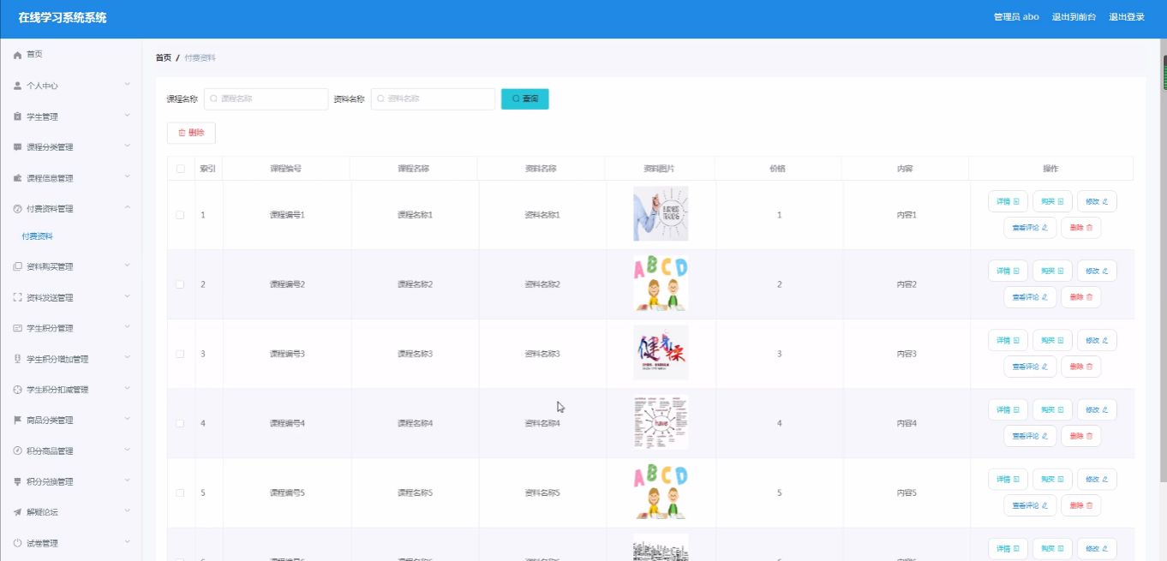
Task: Click the 课程分类管理 sidebar icon
Action: click(x=17, y=147)
